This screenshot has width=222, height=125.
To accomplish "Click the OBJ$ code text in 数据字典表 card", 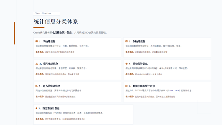I will pos(177,91).
